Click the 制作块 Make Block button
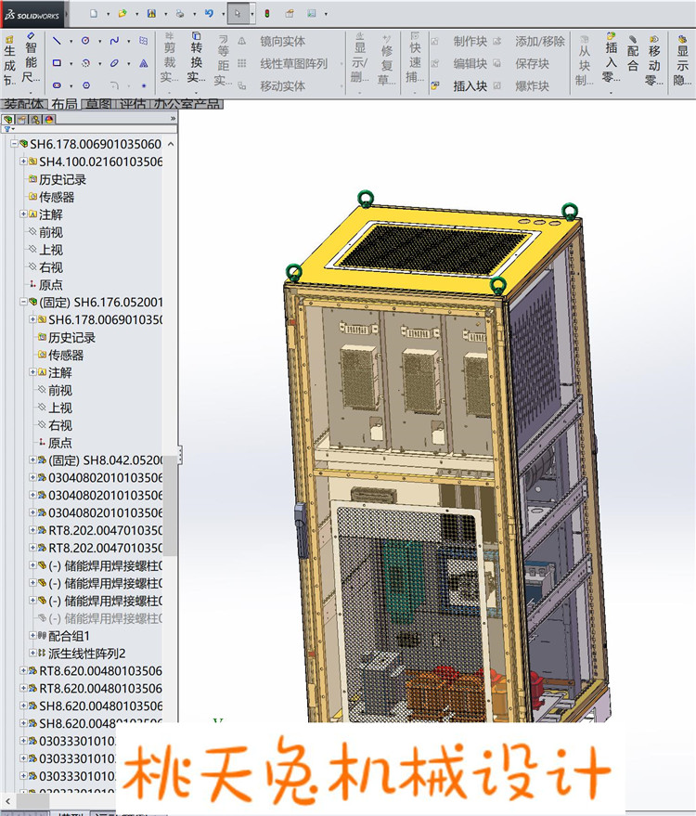Screen dimensions: 696x816 [x=460, y=41]
